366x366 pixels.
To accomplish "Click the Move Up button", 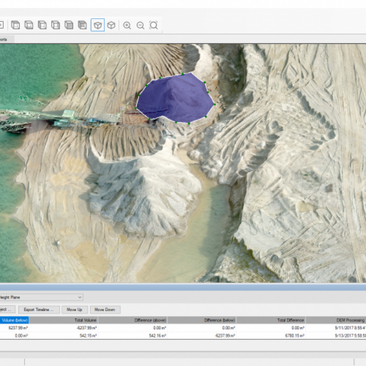I will (75, 310).
